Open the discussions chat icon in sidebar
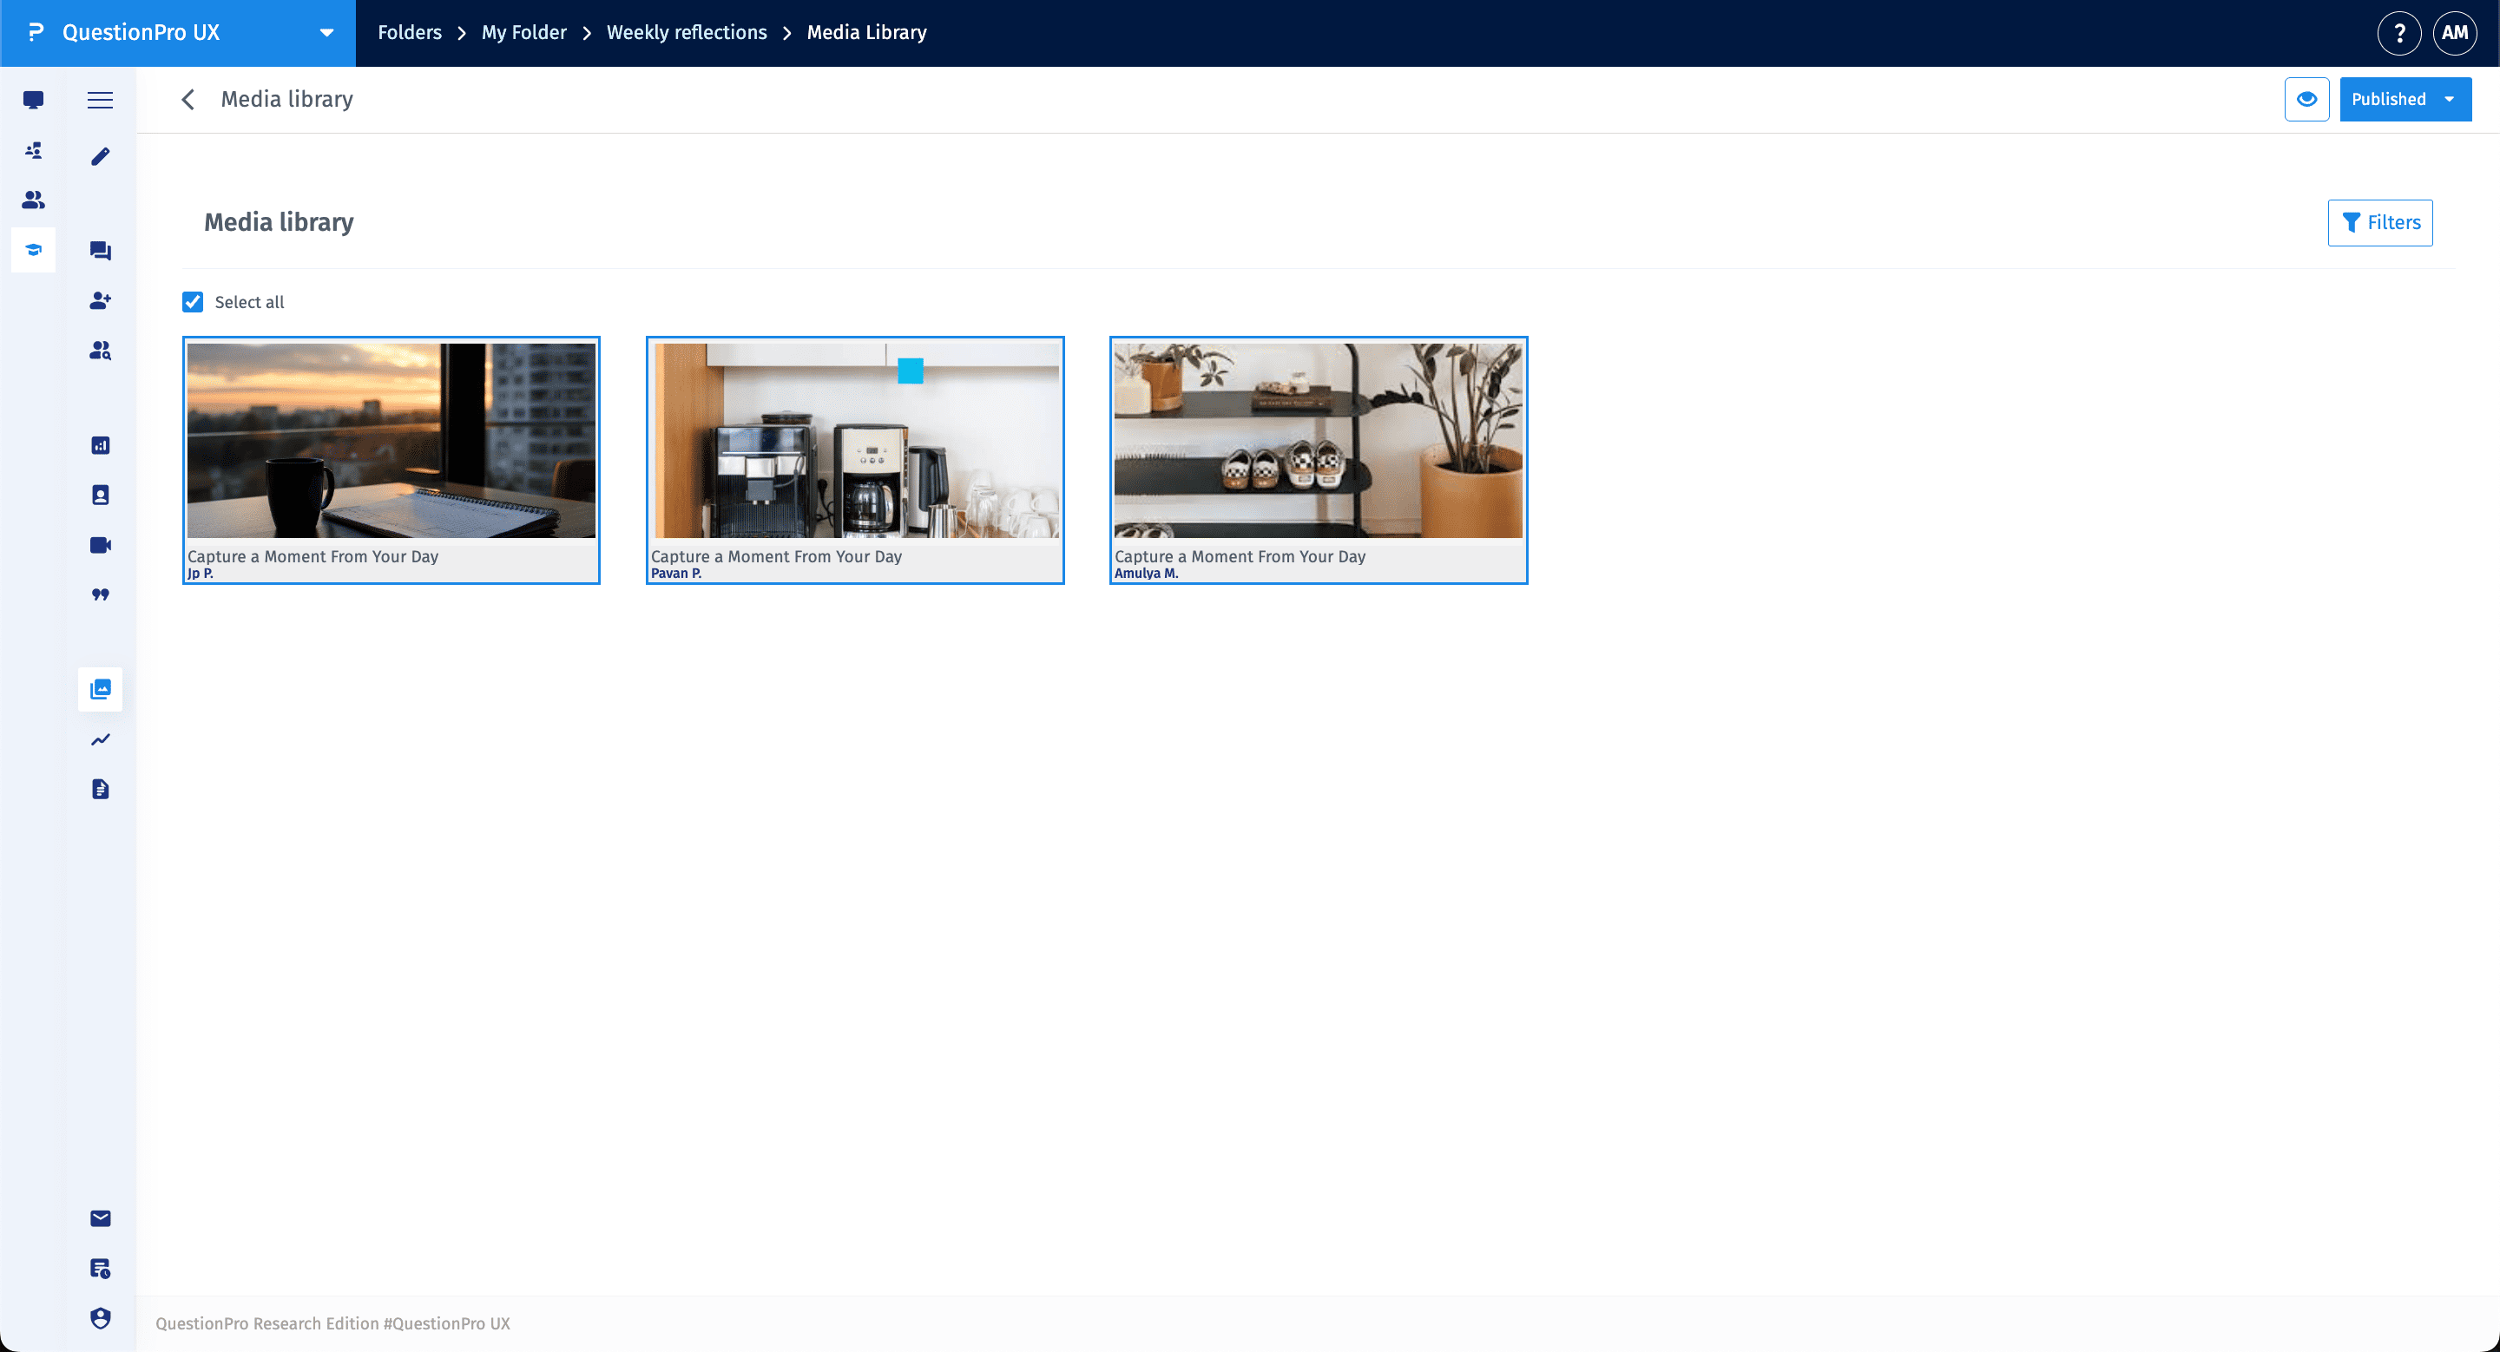This screenshot has height=1352, width=2500. coord(100,250)
